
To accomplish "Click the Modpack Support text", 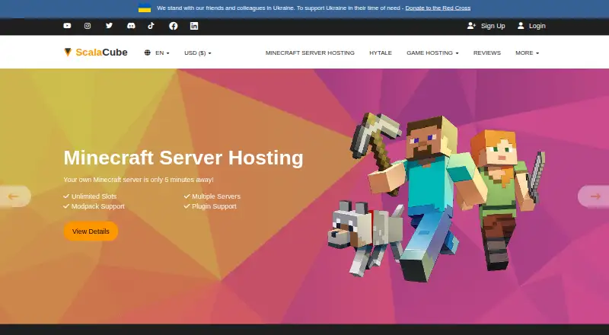I will click(x=98, y=206).
